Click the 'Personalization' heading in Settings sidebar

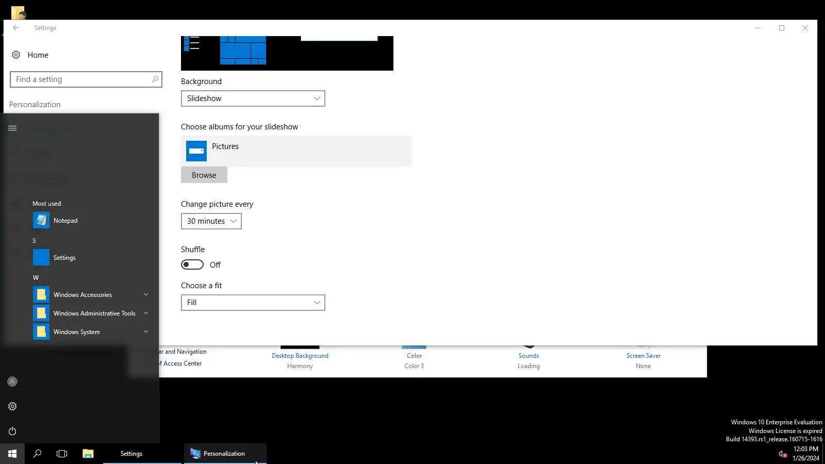click(35, 105)
